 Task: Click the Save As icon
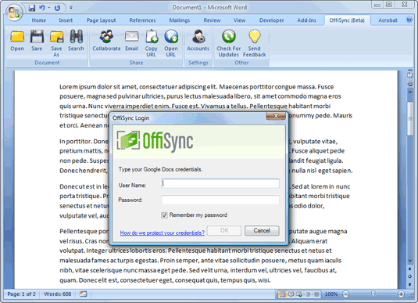pyautogui.click(x=56, y=37)
